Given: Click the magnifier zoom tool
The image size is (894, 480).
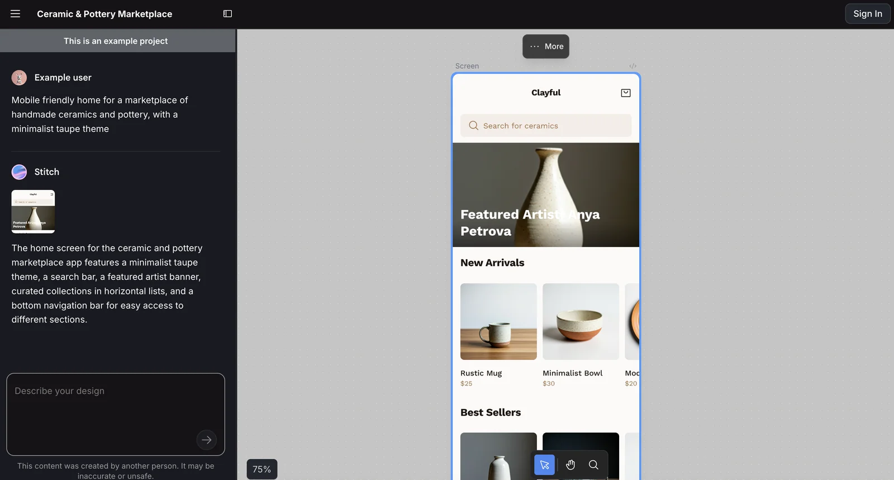Looking at the screenshot, I should tap(593, 465).
